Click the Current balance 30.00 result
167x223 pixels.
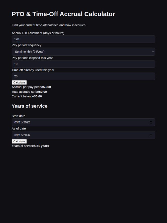(x=38, y=96)
